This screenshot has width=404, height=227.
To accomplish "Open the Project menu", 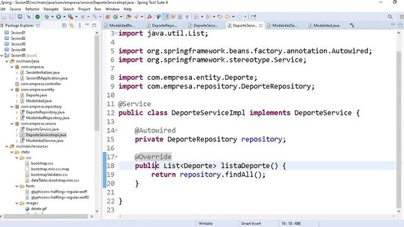I will coord(84,9).
